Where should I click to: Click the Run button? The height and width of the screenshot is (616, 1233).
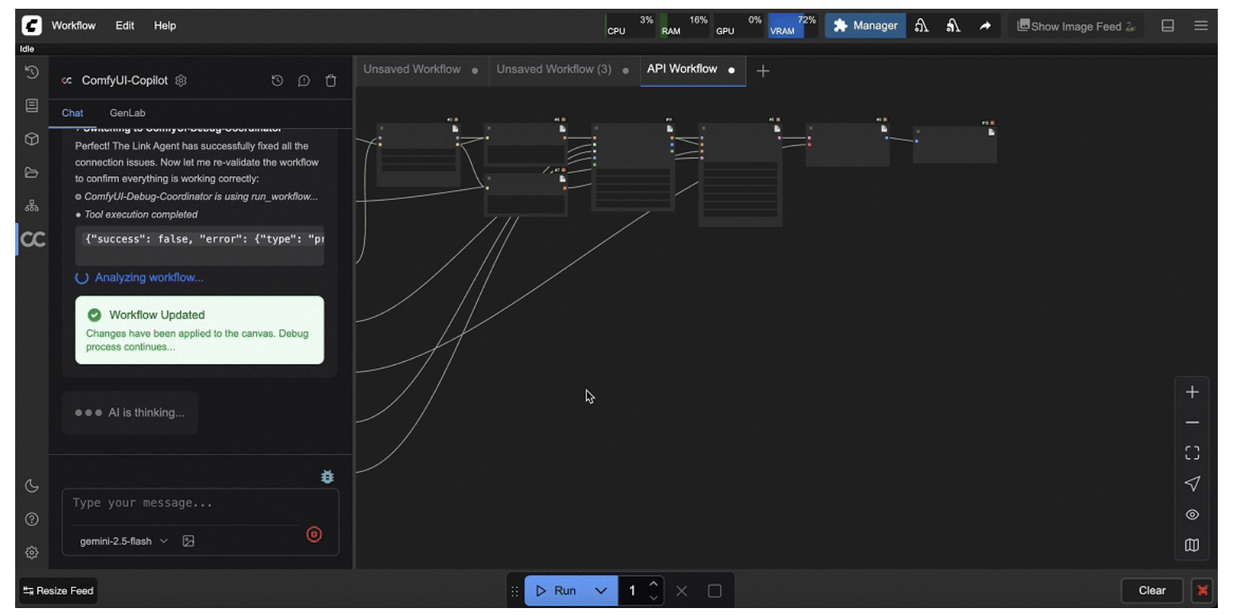557,591
